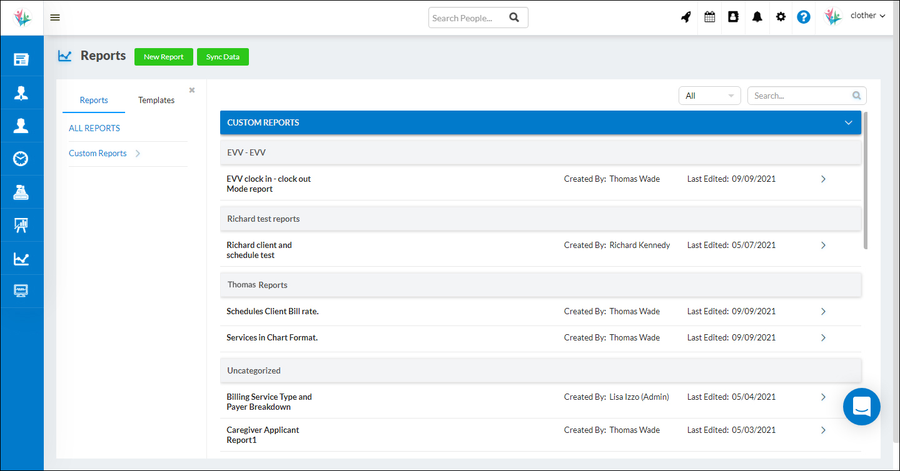Select the clock icon in the sidebar

point(22,159)
